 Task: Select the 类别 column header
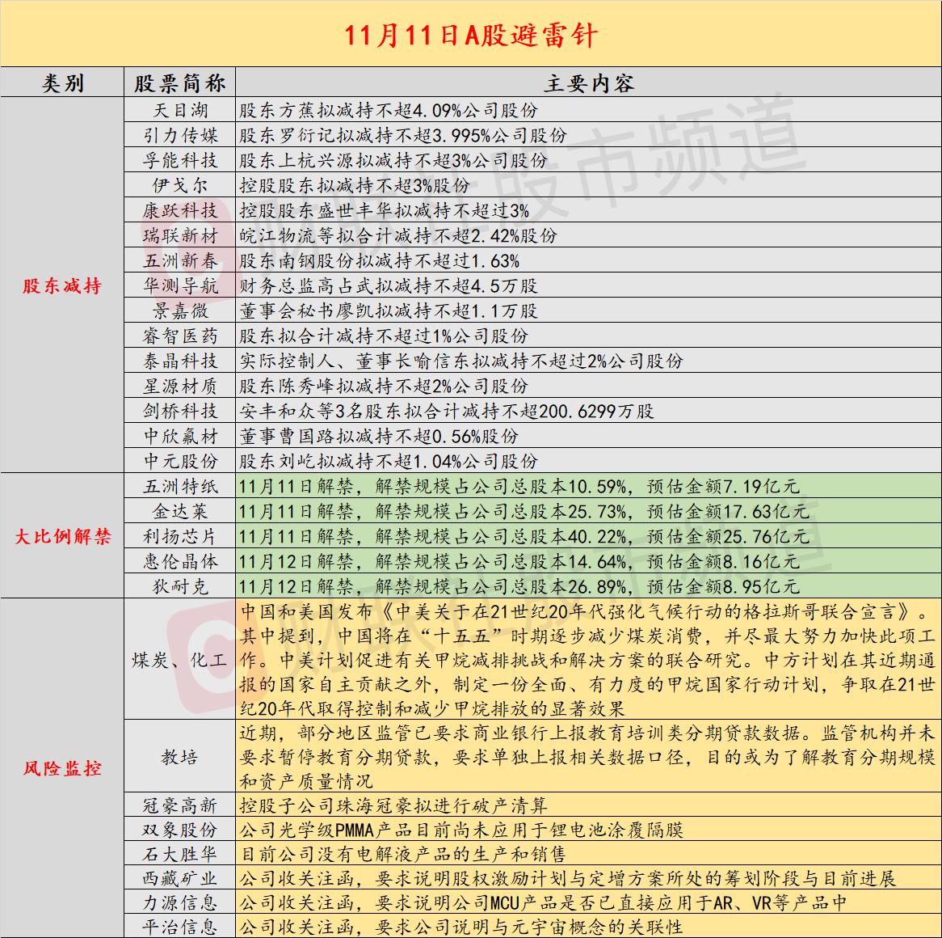[62, 82]
